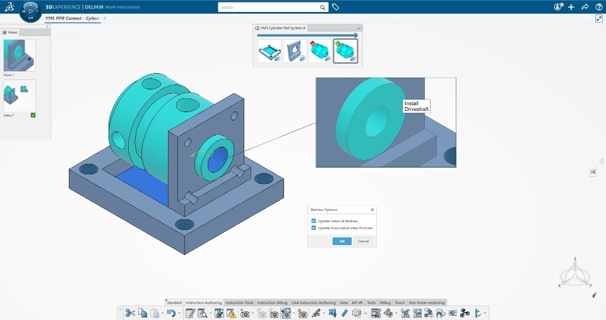Select the YMS PPR Context tab

pos(73,18)
